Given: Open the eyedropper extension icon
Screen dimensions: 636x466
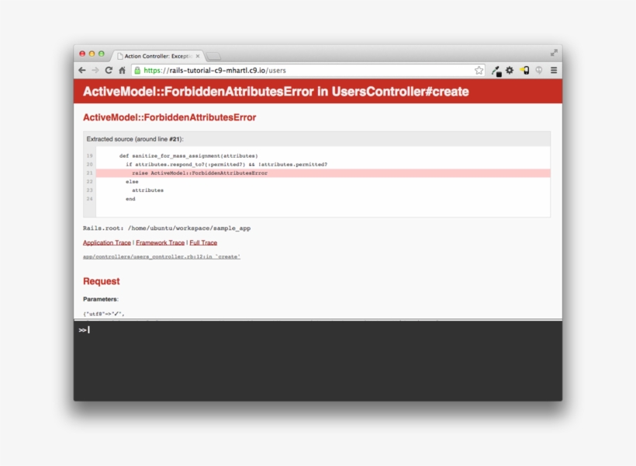Looking at the screenshot, I should tap(496, 71).
